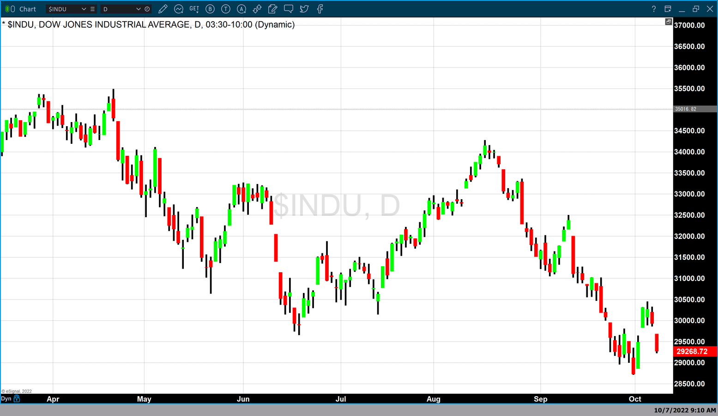The width and height of the screenshot is (718, 416).
Task: Open the window layout dropdown menu
Action: click(668, 9)
